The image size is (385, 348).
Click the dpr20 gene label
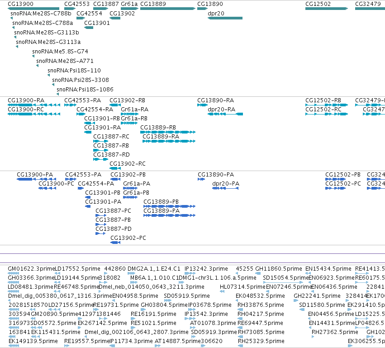pyautogui.click(x=216, y=14)
